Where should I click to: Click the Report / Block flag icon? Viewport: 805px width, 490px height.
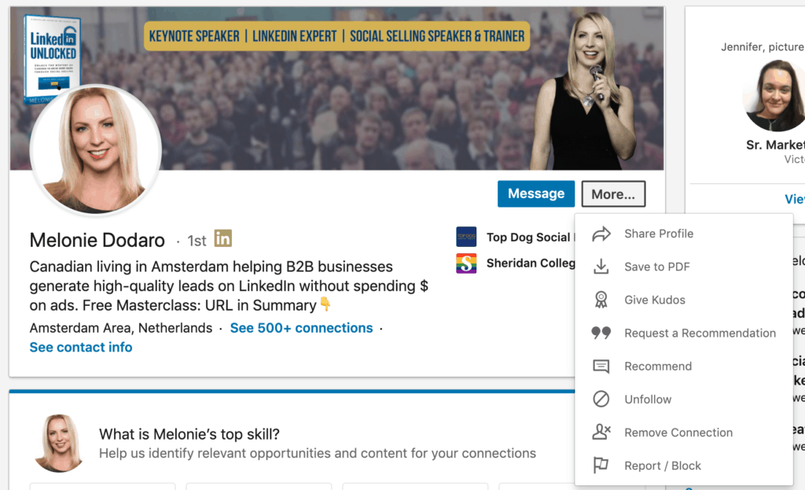pyautogui.click(x=601, y=466)
